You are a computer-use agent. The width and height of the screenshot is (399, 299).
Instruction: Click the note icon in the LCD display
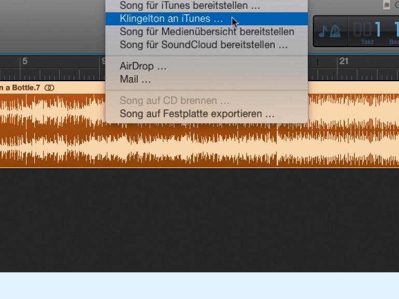(x=323, y=32)
